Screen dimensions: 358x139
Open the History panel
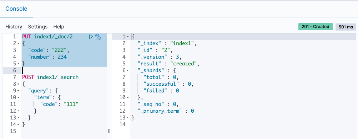click(x=14, y=27)
